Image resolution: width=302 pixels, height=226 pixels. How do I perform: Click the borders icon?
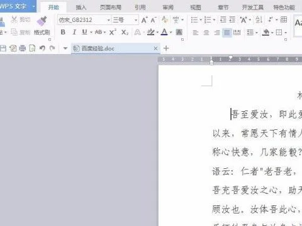coord(279,33)
